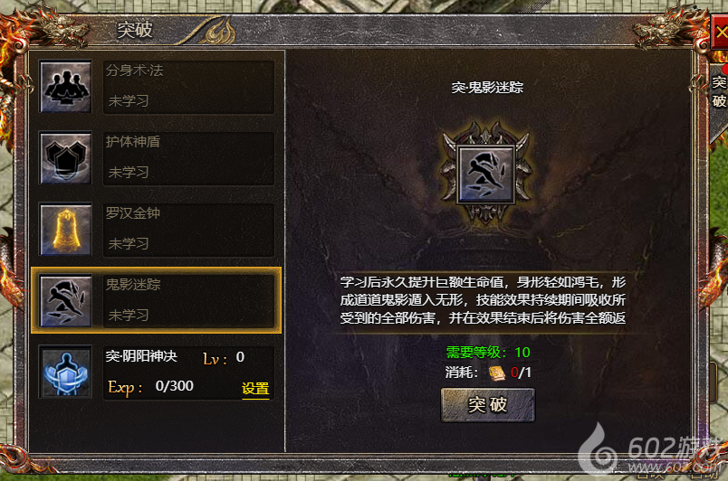Select the 护体神盾 shield skill icon

(65, 158)
